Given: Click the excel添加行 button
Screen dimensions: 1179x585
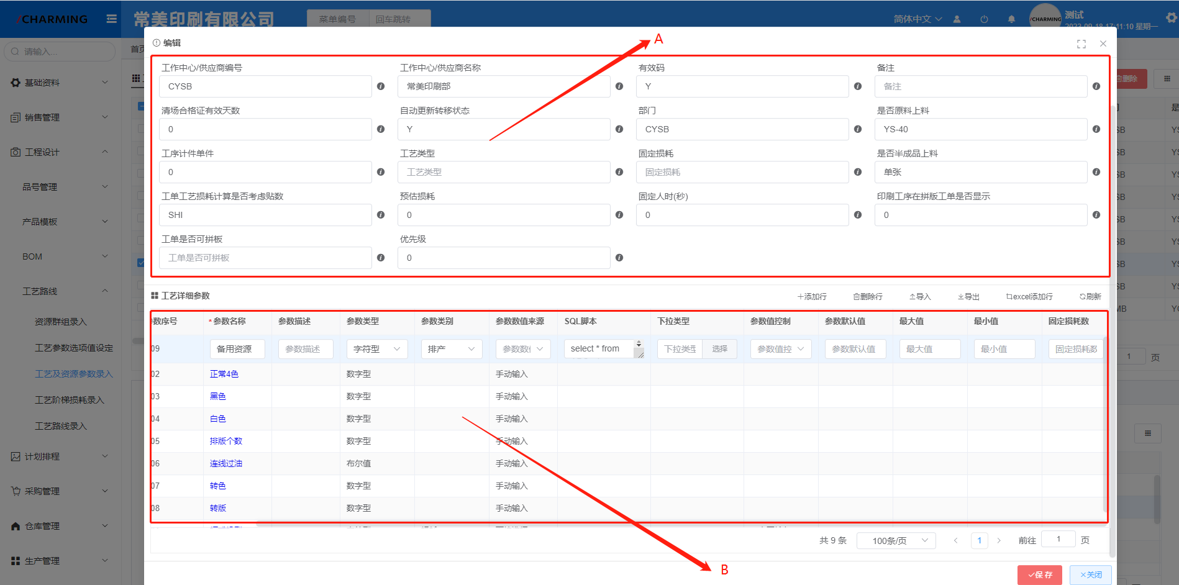Looking at the screenshot, I should click(1029, 297).
